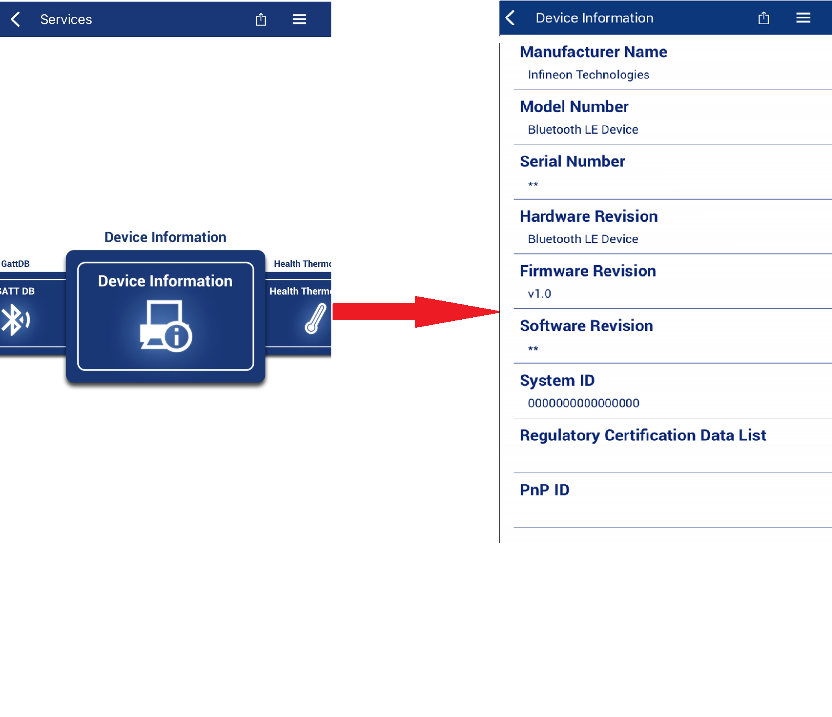Viewport: 832px width, 717px height.
Task: Tap the thermometer icon on Health card
Action: (316, 318)
